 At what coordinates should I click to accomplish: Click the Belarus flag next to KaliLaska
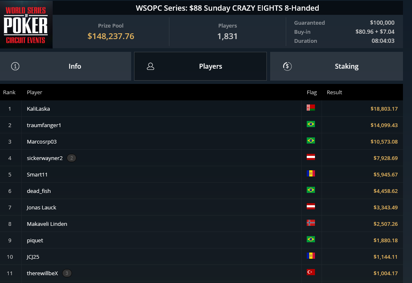[311, 107]
